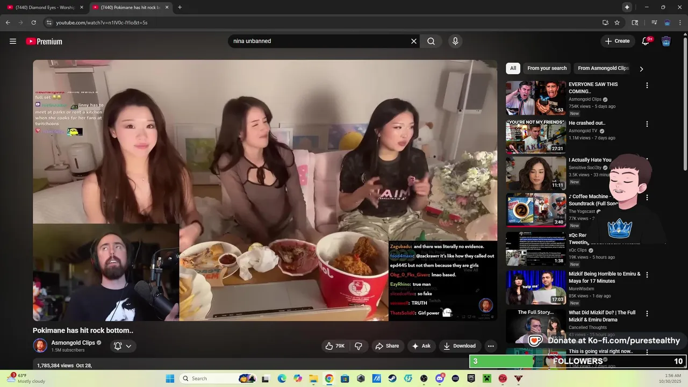
Task: Click the Ask button
Action: pos(421,346)
